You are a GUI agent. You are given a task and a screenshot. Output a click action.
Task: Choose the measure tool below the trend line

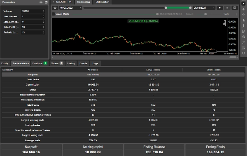click(x=243, y=20)
